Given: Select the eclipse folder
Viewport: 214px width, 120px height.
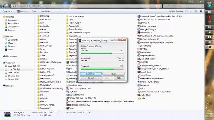Looking at the screenshot, I should (42, 39).
